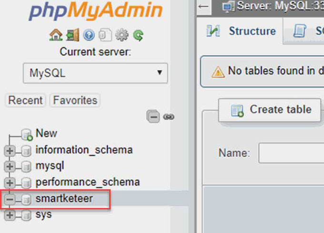Open the smartketeer database
The height and width of the screenshot is (233, 324).
[64, 198]
